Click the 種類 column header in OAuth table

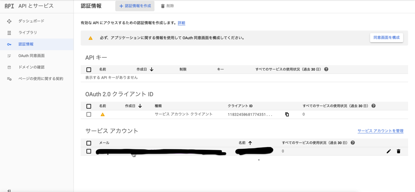coord(158,106)
